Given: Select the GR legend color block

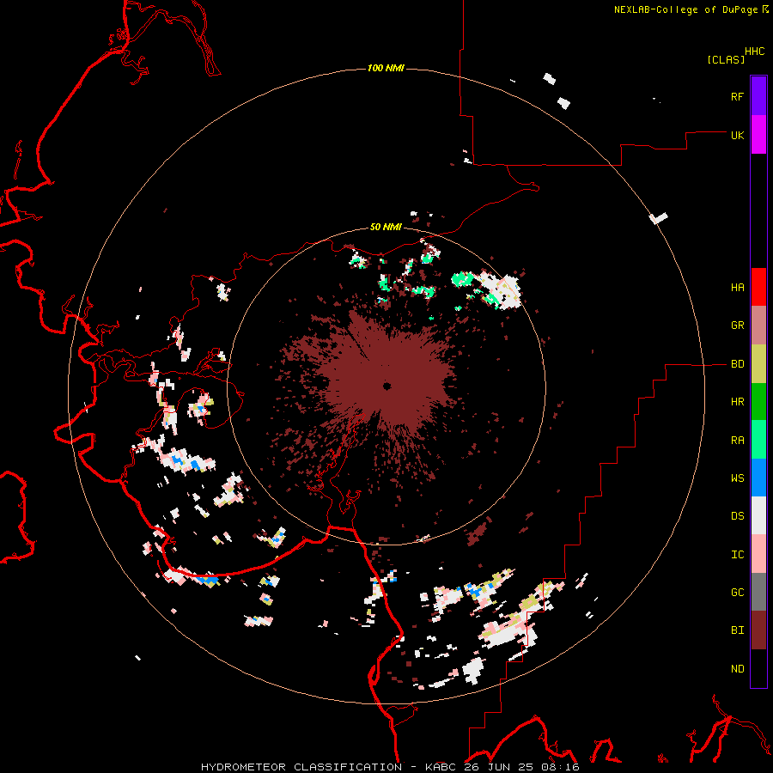Looking at the screenshot, I should [758, 326].
